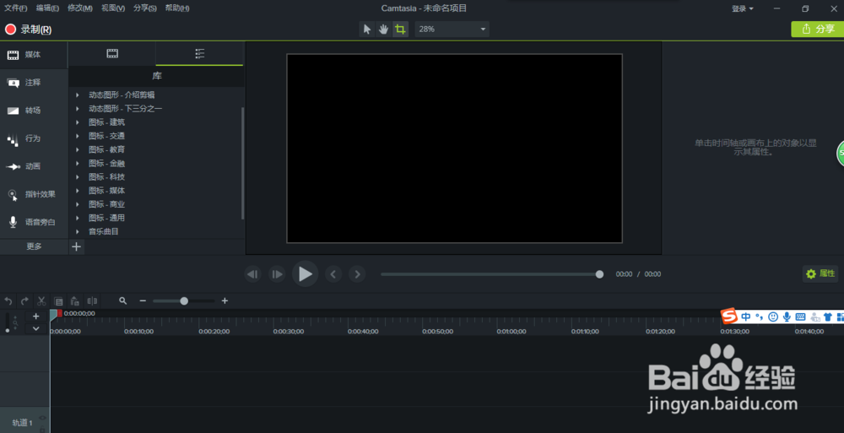Toggle the 属性 Properties panel button

coord(820,274)
